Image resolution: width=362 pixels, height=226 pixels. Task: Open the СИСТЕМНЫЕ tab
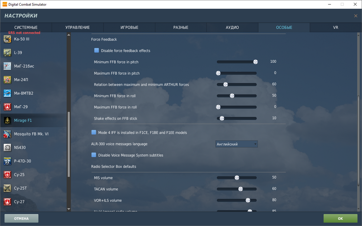pyautogui.click(x=26, y=27)
